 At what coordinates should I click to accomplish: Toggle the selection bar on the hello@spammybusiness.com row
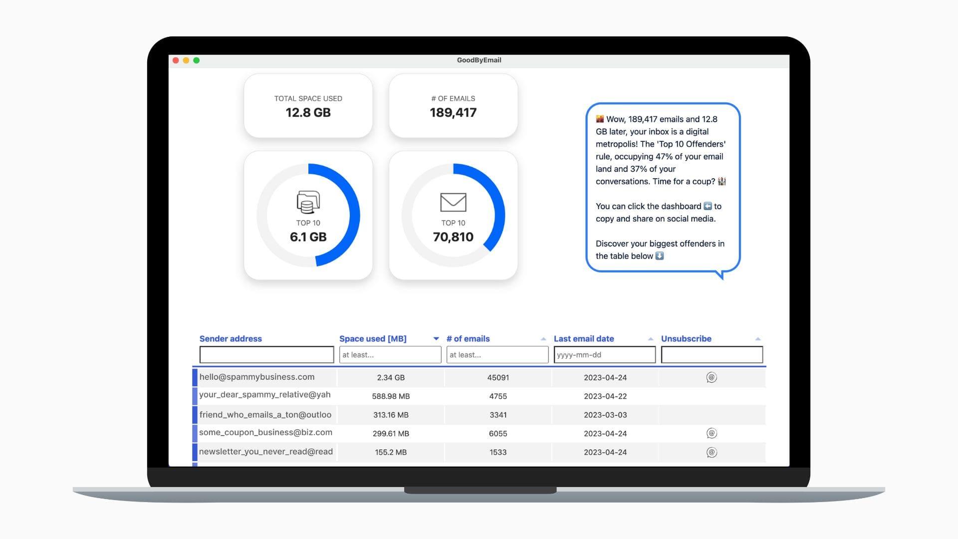point(194,377)
